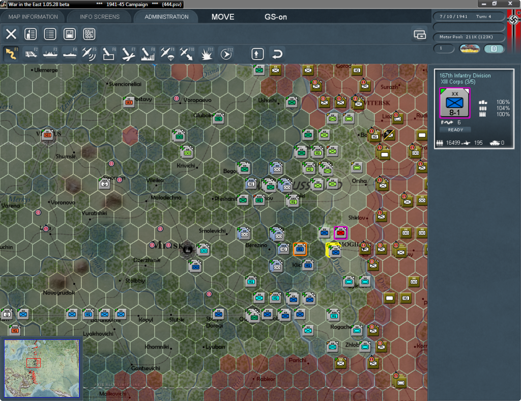The image size is (521, 401).
Task: Choose the F7 bomb airfield icon
Action: click(128, 54)
